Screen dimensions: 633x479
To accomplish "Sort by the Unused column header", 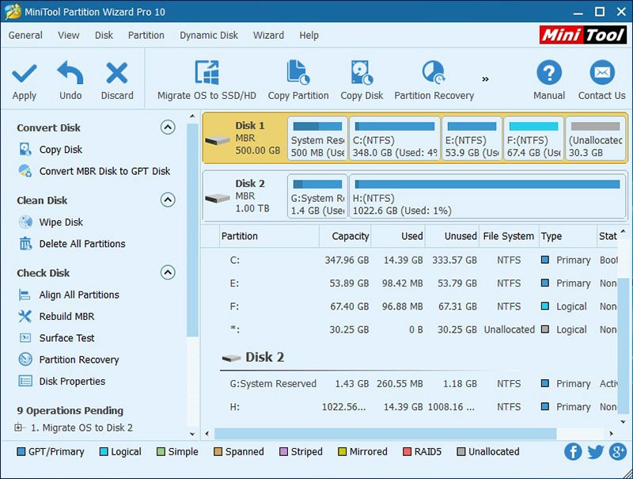I will pyautogui.click(x=452, y=236).
